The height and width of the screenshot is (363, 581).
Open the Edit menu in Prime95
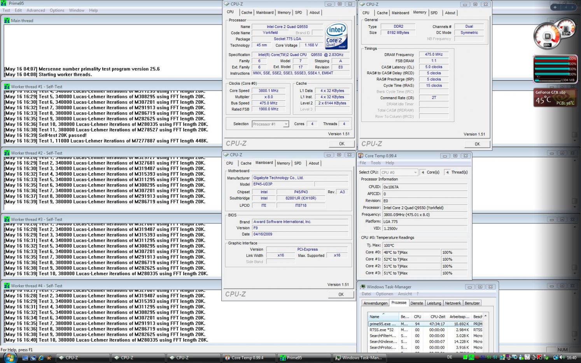pyautogui.click(x=18, y=10)
